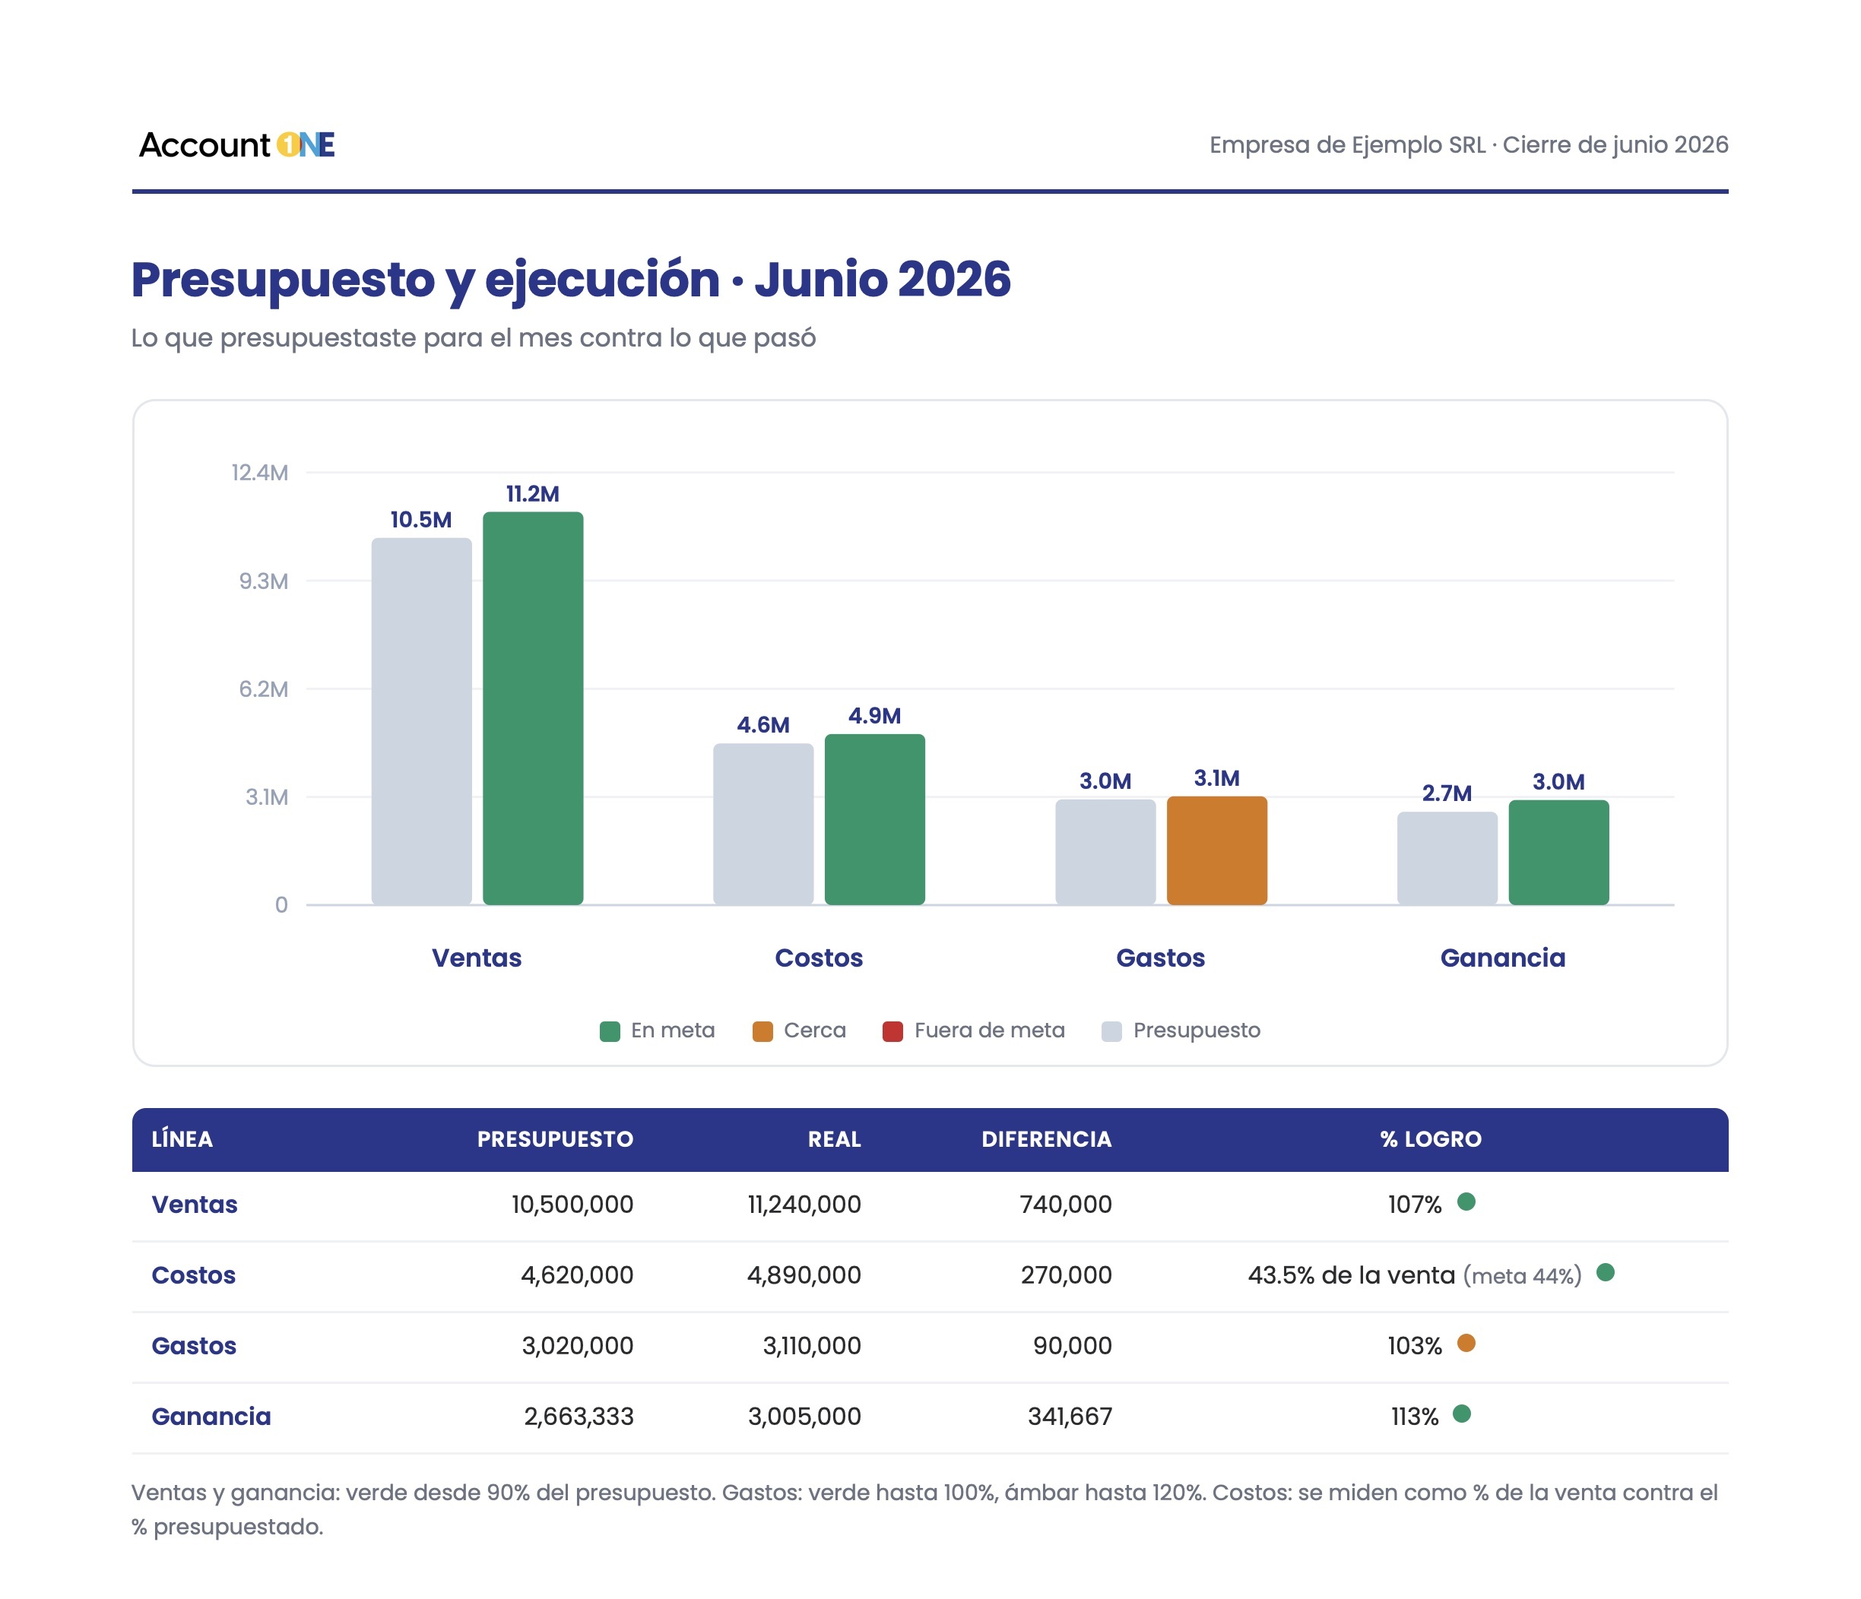
Task: Click the green status dot beside 113%
Action: point(1461,1414)
